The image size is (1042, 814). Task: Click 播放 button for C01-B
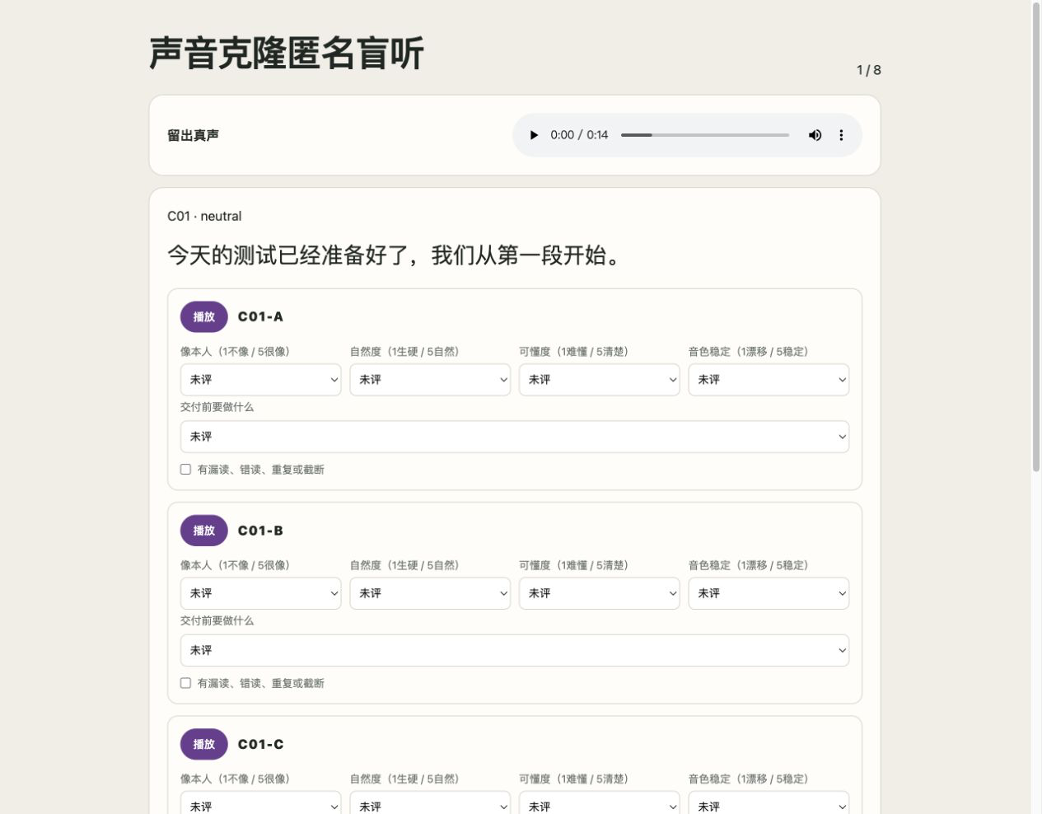tap(203, 531)
